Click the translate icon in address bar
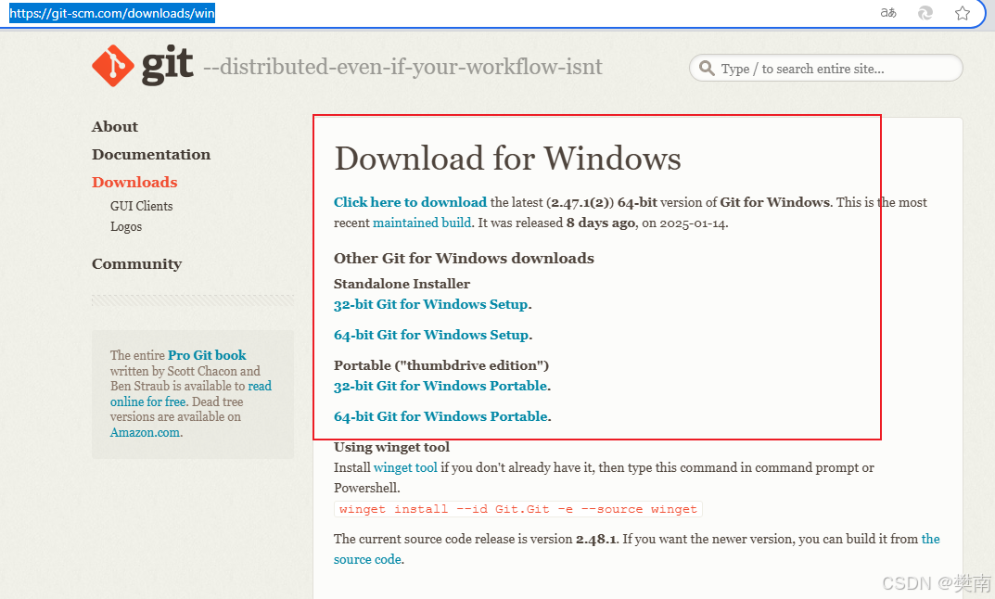Image resolution: width=995 pixels, height=599 pixels. (x=888, y=13)
